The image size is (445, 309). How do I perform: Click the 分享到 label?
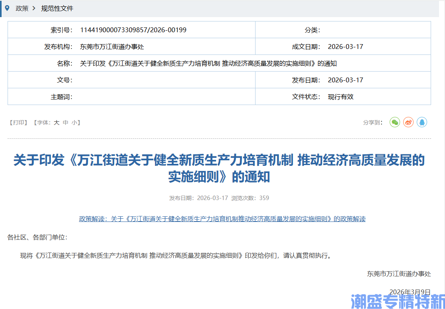click(x=373, y=123)
